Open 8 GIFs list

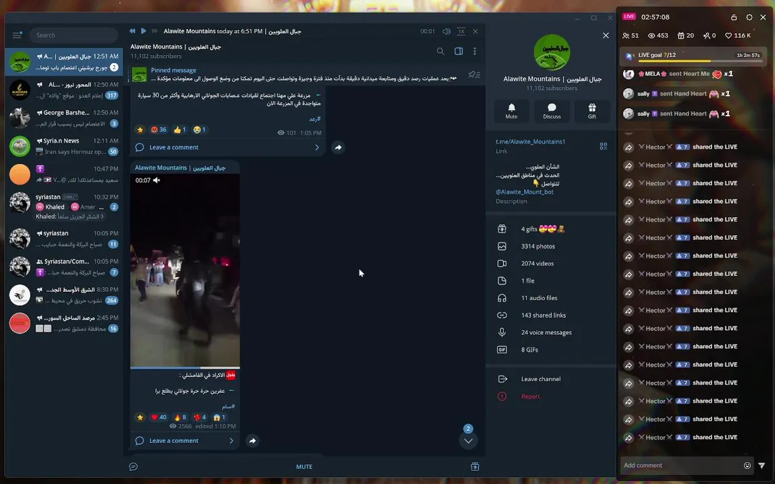(551, 350)
